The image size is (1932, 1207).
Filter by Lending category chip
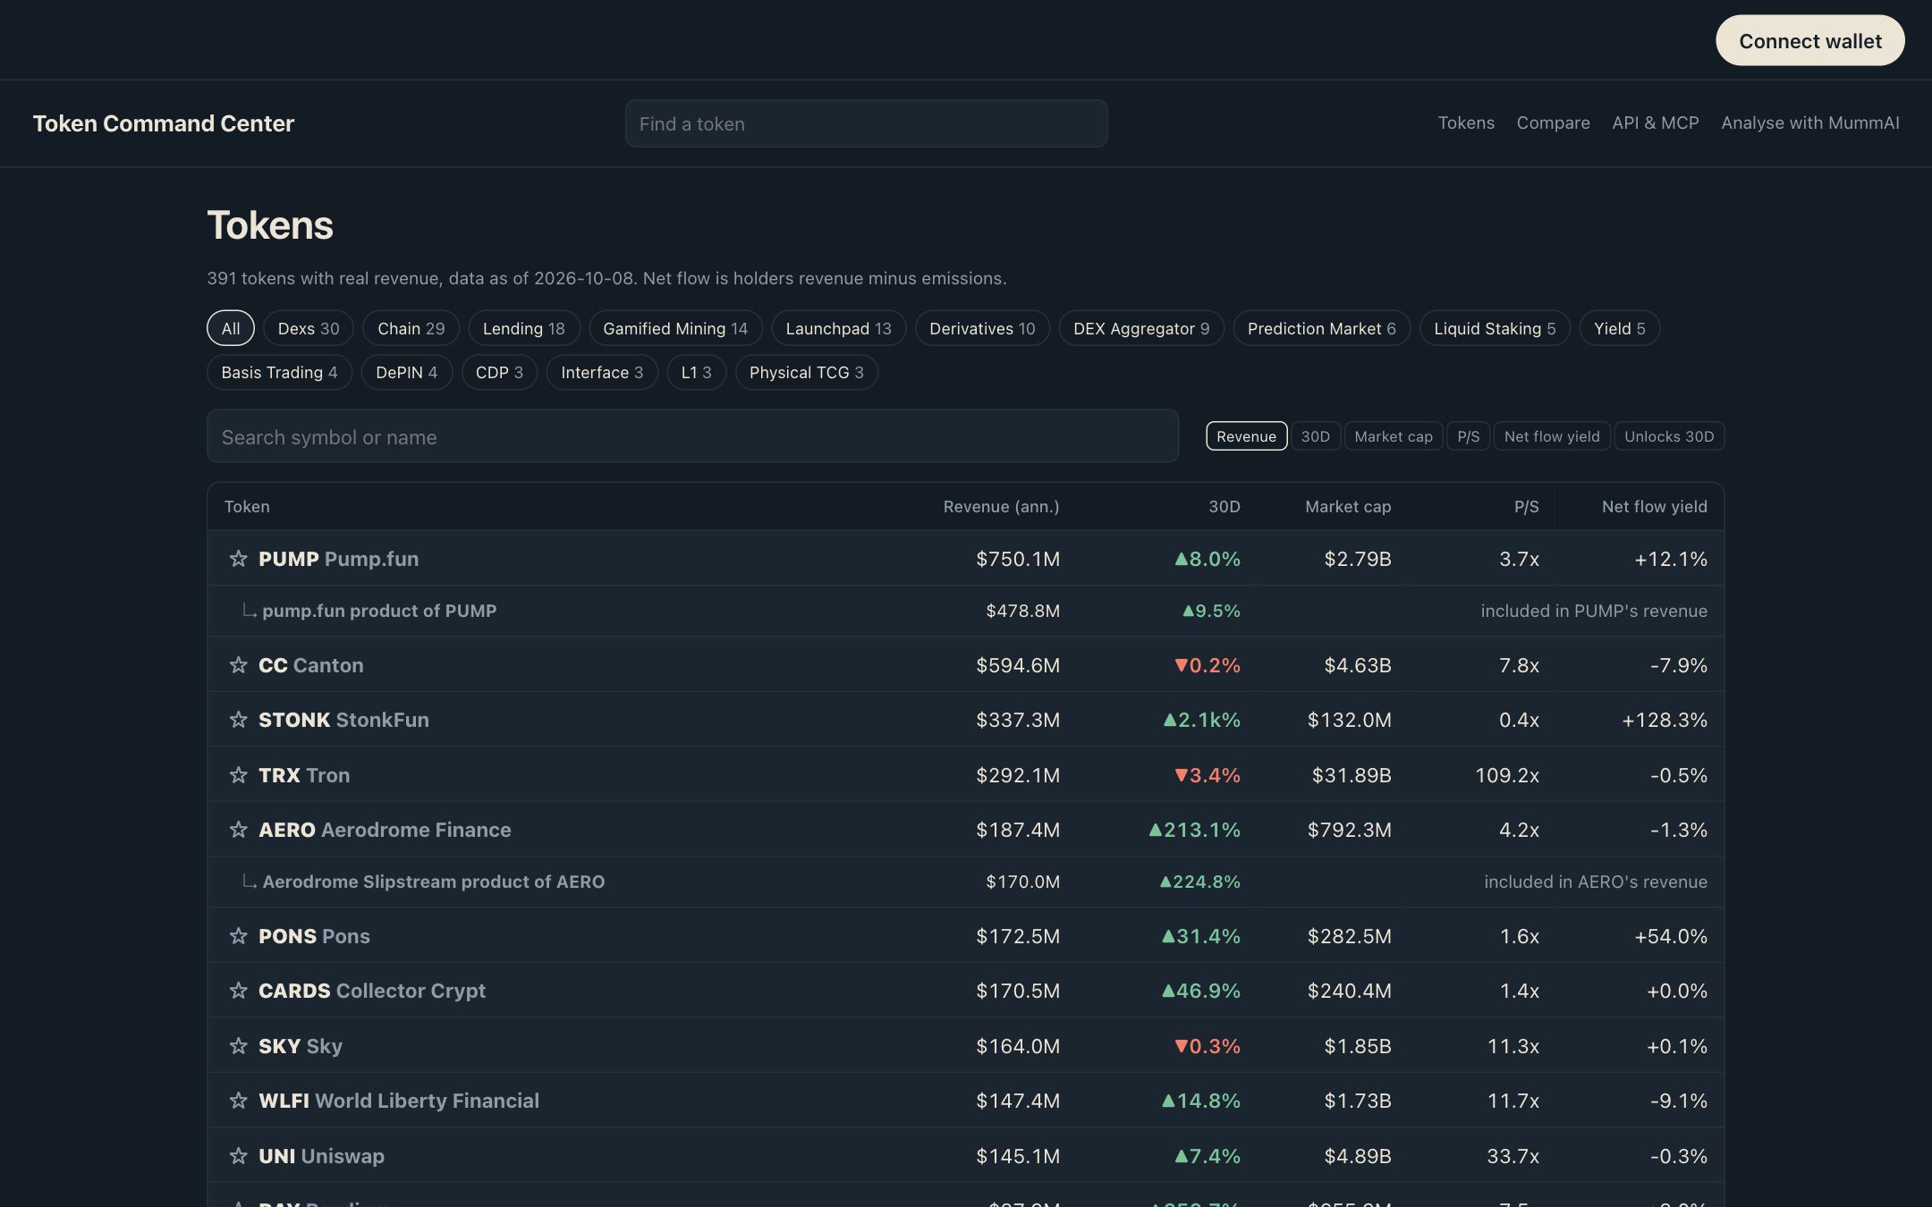(x=524, y=328)
